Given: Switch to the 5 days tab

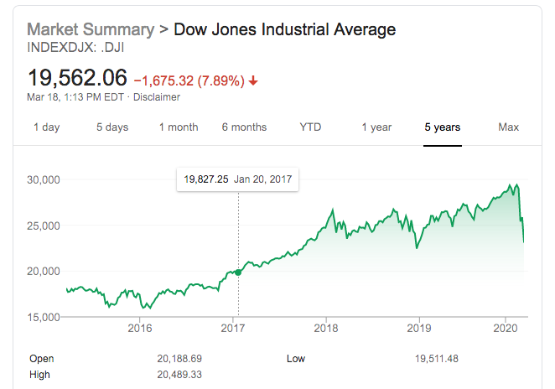Looking at the screenshot, I should coord(112,127).
